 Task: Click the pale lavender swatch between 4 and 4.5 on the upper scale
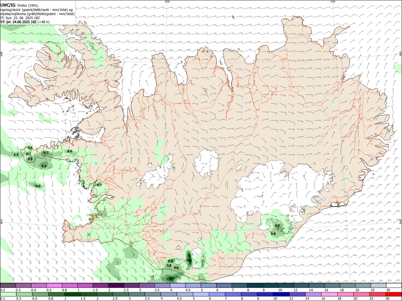(x=177, y=286)
